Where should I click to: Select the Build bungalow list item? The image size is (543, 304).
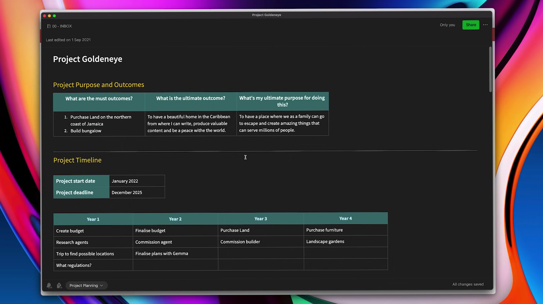coord(86,131)
